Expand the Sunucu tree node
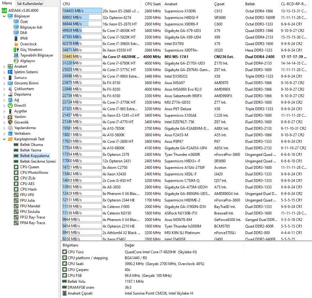 point(4,78)
